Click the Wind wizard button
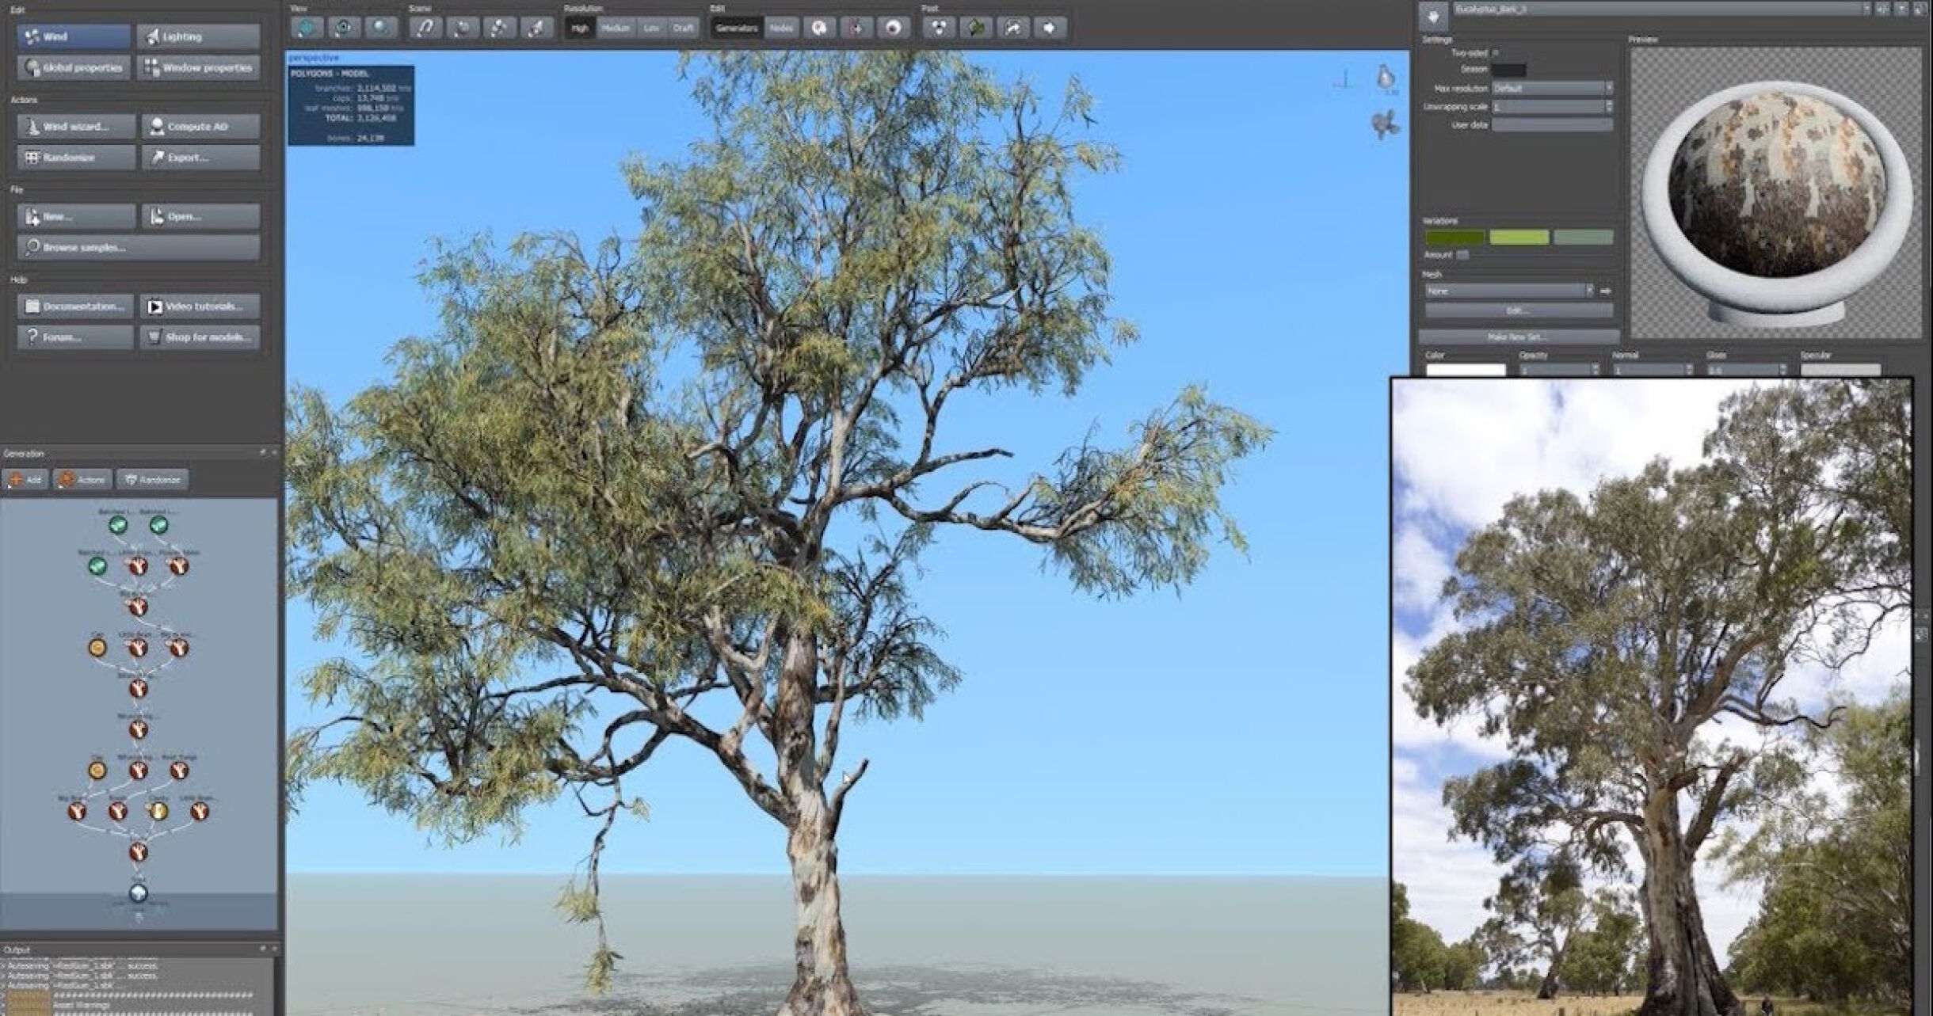 (76, 126)
